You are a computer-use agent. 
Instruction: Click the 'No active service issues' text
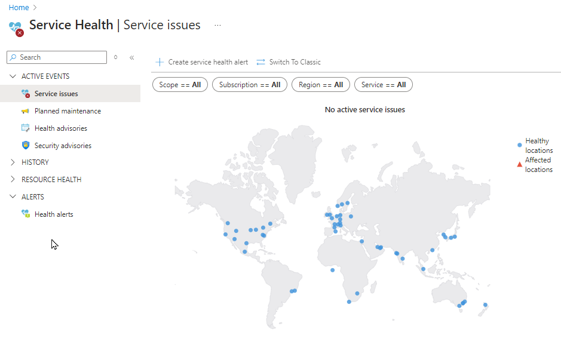[x=365, y=110]
